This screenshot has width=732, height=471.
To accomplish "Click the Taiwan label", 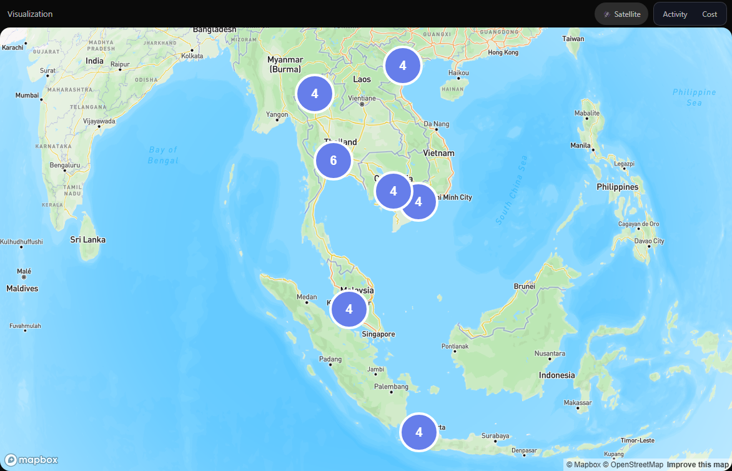I will [573, 39].
